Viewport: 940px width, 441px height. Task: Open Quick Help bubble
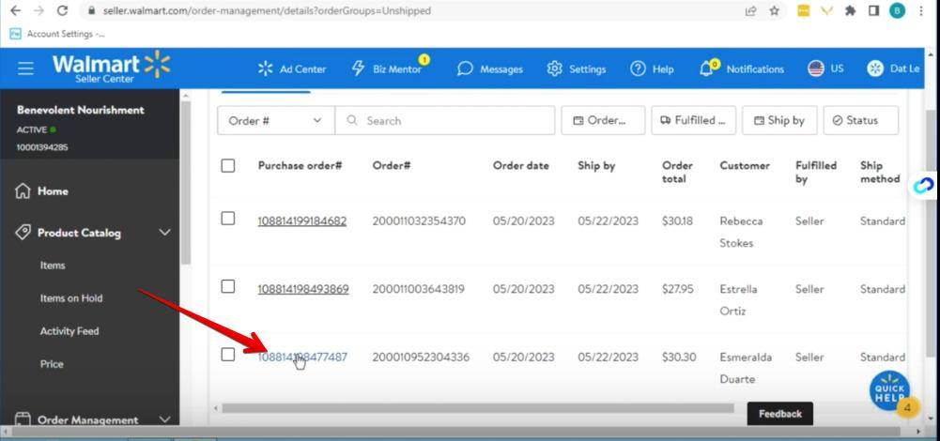tap(889, 390)
